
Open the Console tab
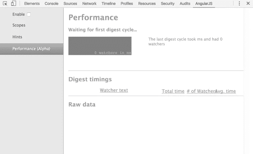[51, 4]
